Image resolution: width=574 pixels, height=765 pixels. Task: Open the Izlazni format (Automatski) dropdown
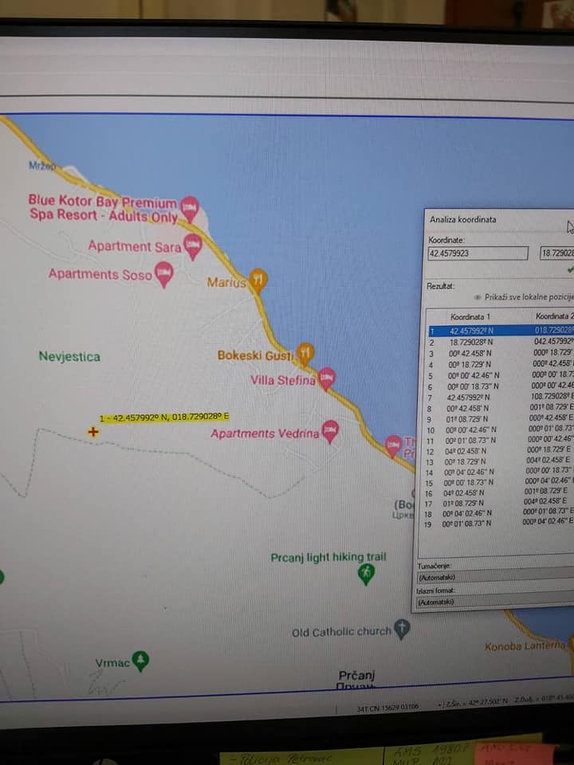click(x=495, y=602)
